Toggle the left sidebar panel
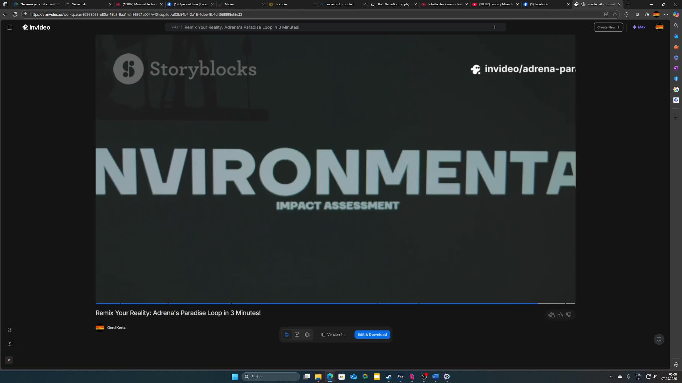Viewport: 682px width, 383px height. coord(9,27)
